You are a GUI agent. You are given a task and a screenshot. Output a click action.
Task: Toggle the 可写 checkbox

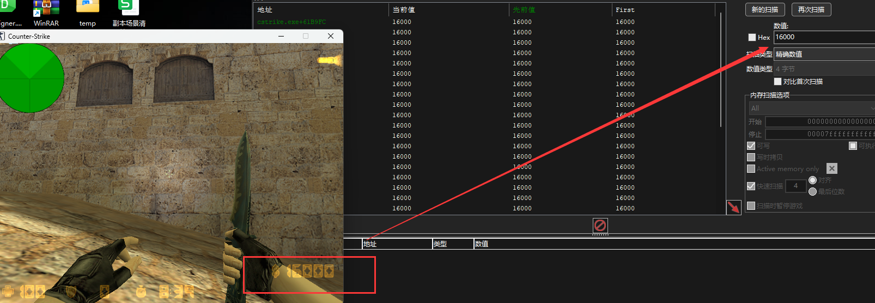(751, 146)
